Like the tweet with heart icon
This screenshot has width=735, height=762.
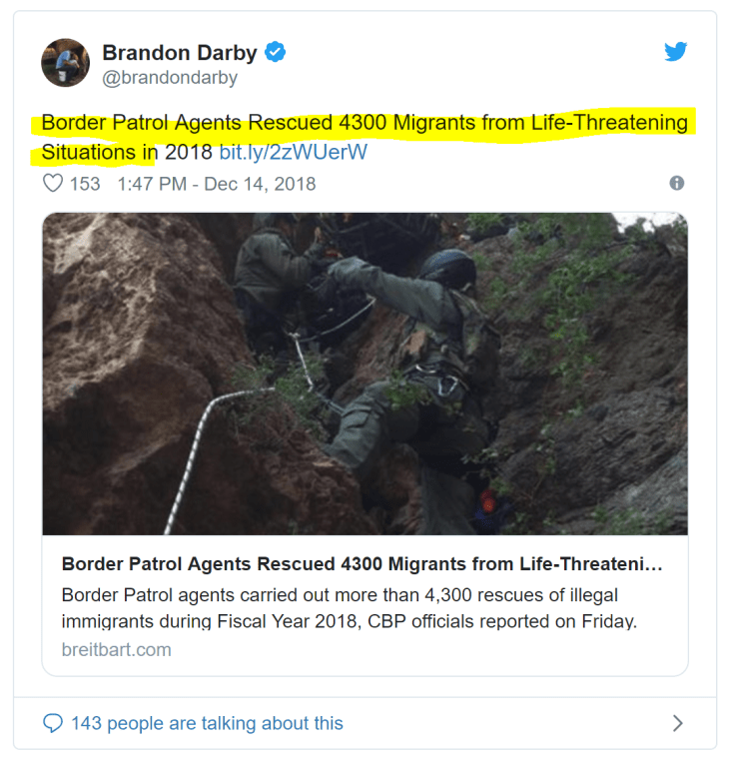[53, 184]
